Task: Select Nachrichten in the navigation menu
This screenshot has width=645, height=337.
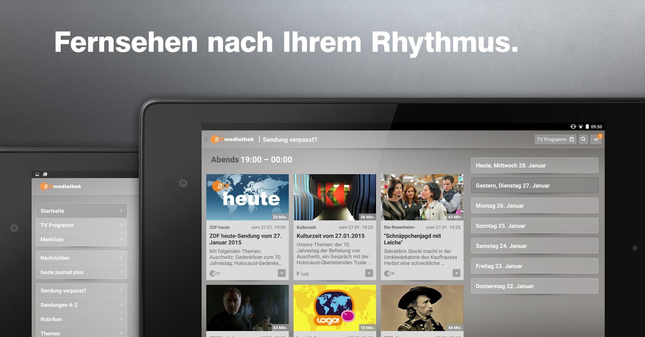Action: click(x=81, y=258)
